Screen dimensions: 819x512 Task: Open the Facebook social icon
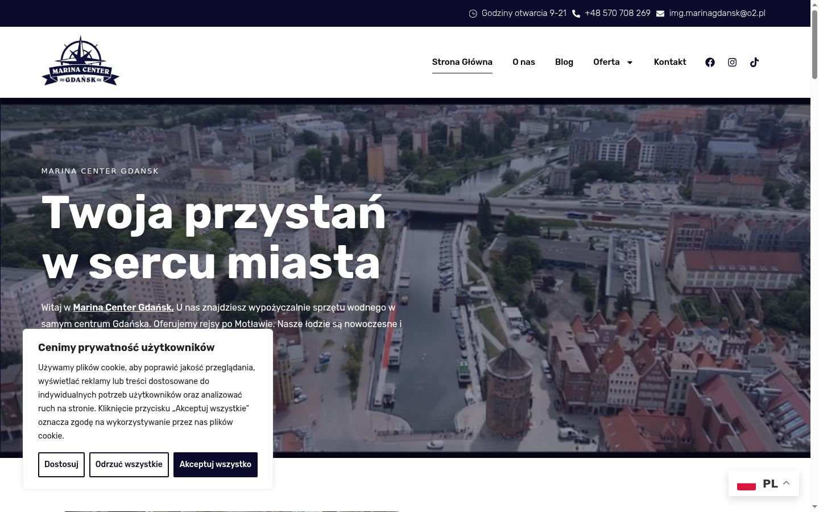click(710, 63)
